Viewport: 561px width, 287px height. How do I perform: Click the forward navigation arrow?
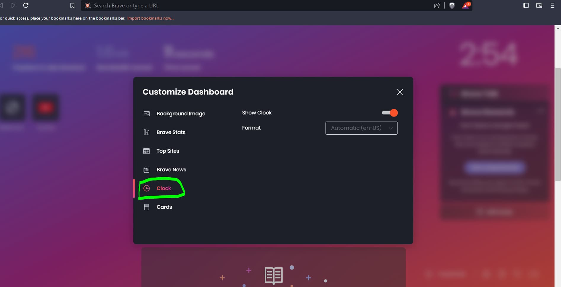click(x=13, y=5)
